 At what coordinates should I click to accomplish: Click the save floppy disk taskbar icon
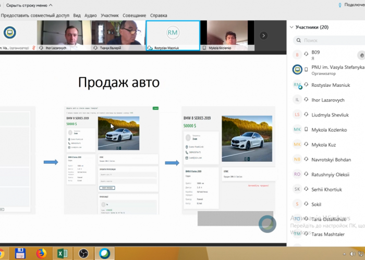tap(20, 253)
